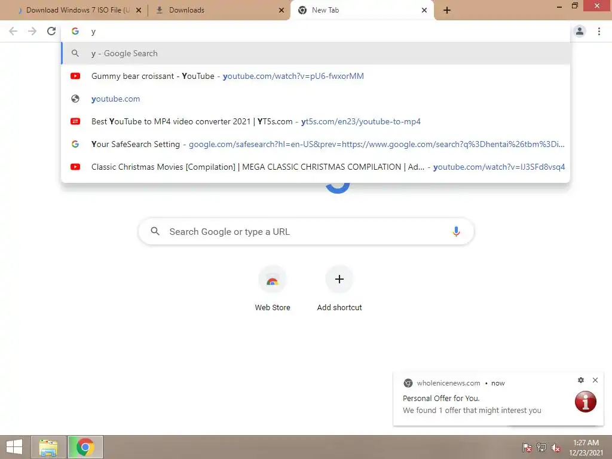612x459 pixels.
Task: Choose 'y - Google Search' suggestion
Action: (316, 53)
